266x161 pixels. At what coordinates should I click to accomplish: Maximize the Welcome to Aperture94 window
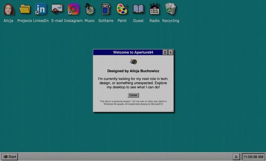pyautogui.click(x=165, y=52)
